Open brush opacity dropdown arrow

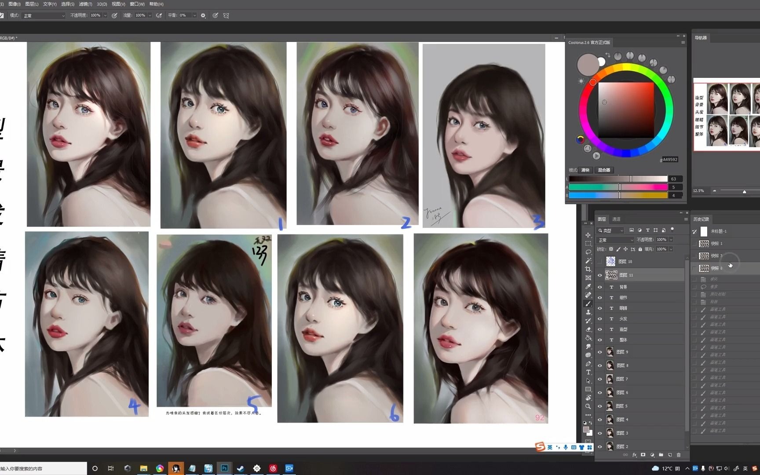tap(105, 15)
